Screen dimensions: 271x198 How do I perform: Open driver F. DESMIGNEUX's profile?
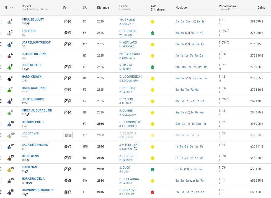tap(130, 122)
